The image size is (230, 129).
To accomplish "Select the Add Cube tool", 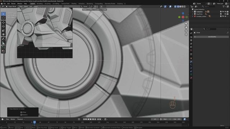I will coord(3,48).
